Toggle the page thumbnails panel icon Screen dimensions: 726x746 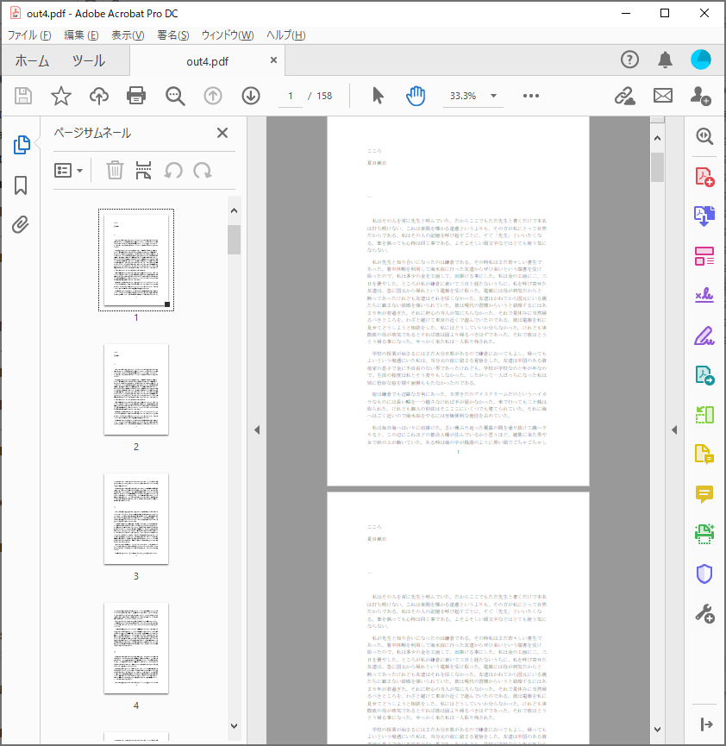[x=22, y=145]
